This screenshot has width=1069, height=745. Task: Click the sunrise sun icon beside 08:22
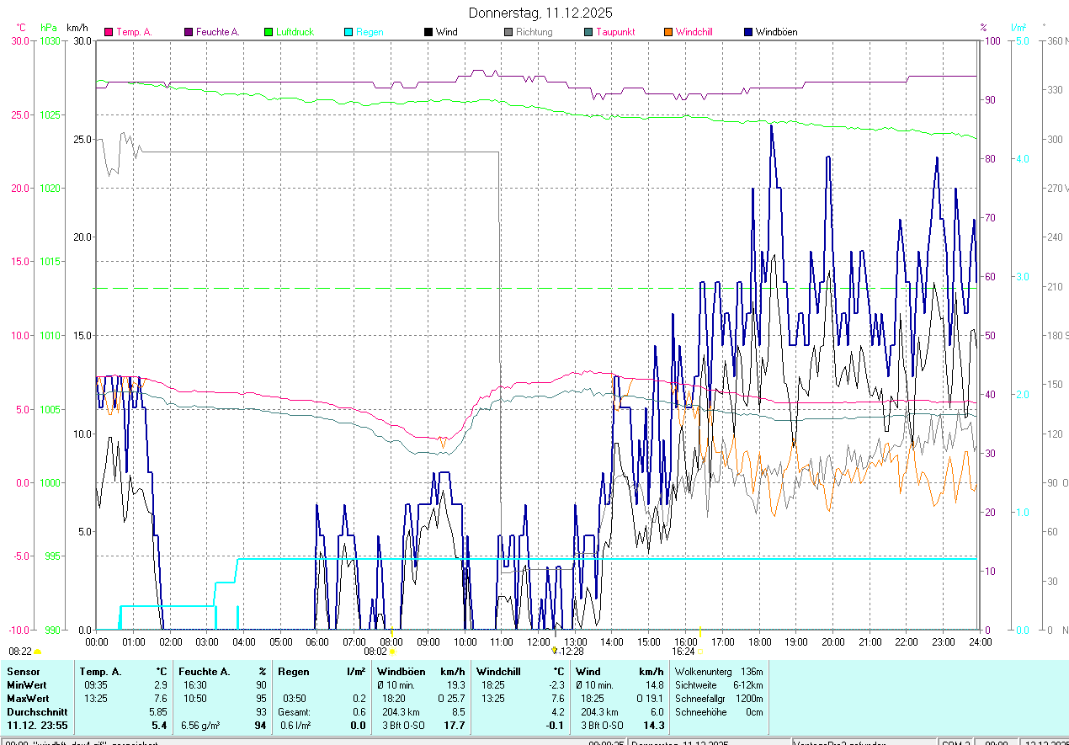coord(37,652)
